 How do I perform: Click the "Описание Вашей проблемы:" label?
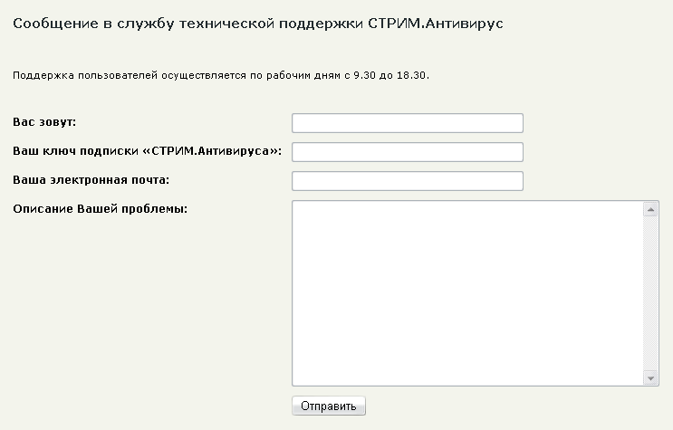pyautogui.click(x=100, y=209)
